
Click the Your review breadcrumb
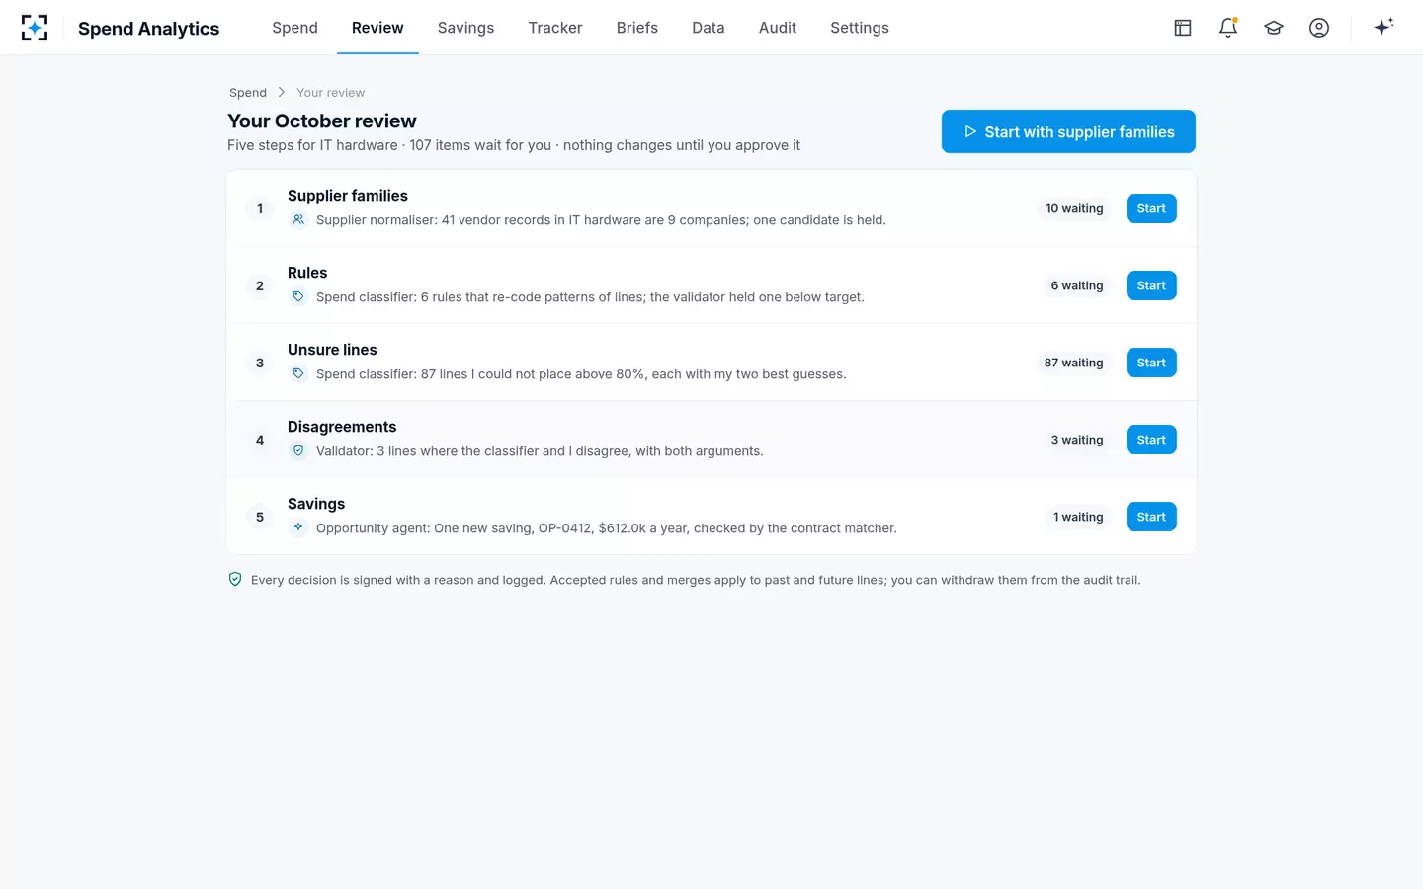click(330, 93)
